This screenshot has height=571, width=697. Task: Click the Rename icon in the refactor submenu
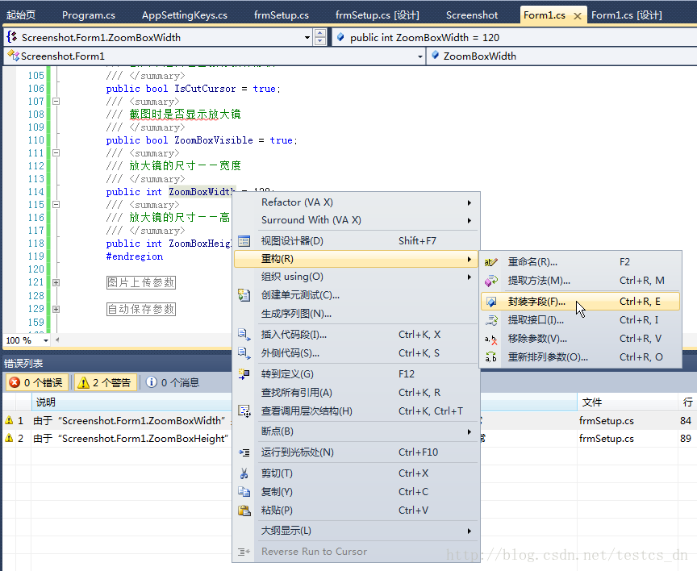coord(490,262)
